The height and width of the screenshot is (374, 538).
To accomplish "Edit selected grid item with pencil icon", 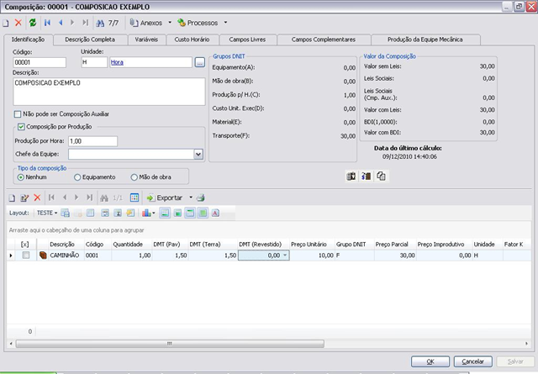I will (24, 198).
